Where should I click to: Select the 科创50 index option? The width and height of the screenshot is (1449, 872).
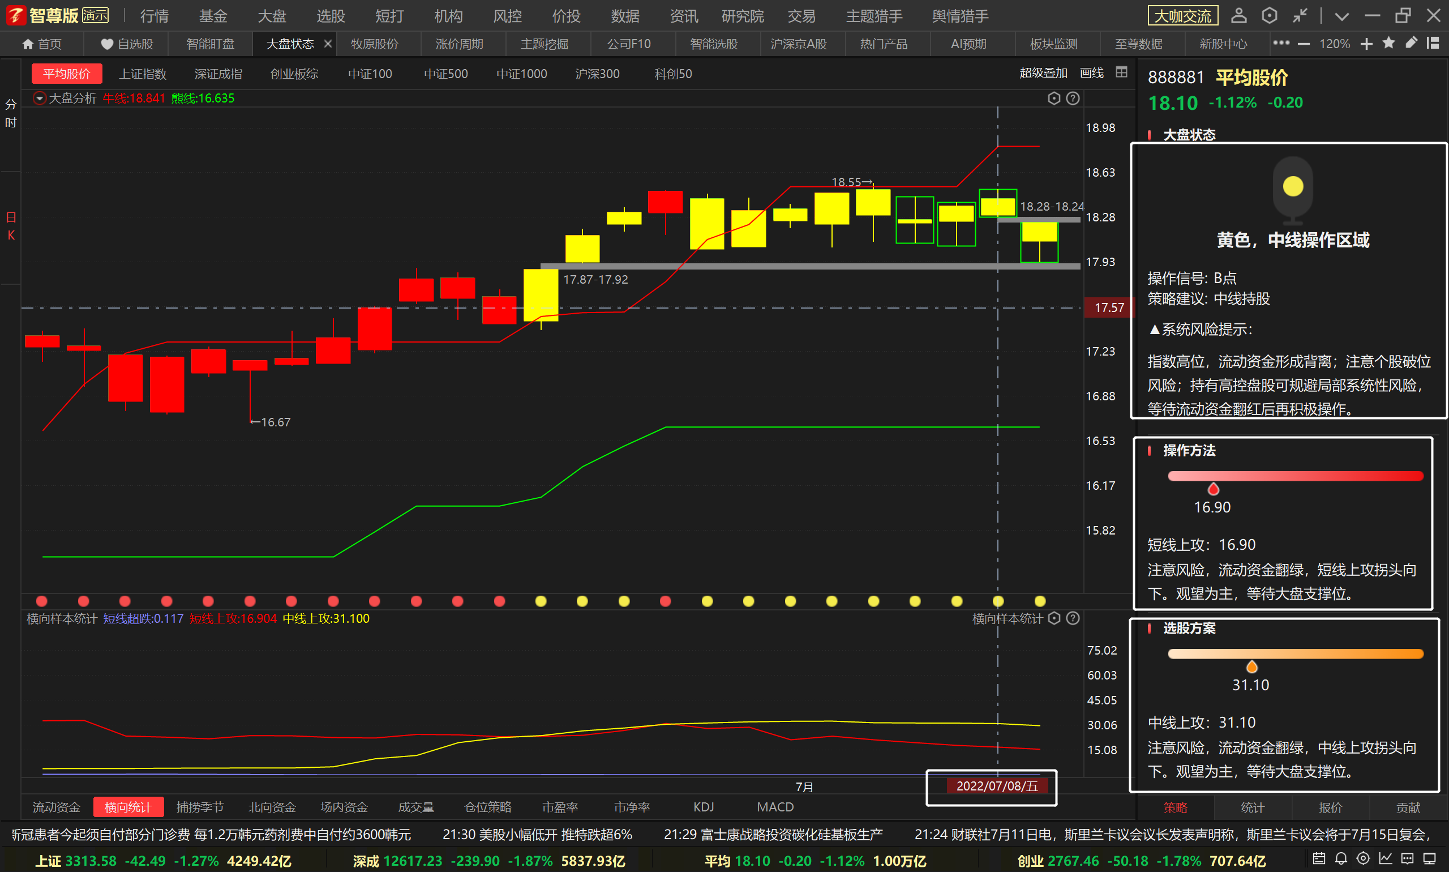(x=673, y=74)
